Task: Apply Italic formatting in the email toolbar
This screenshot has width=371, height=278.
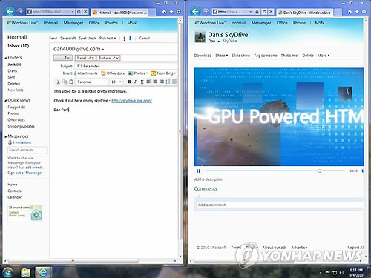Action: 135,82
